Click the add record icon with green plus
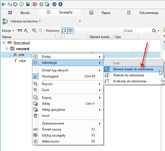 tap(20, 31)
